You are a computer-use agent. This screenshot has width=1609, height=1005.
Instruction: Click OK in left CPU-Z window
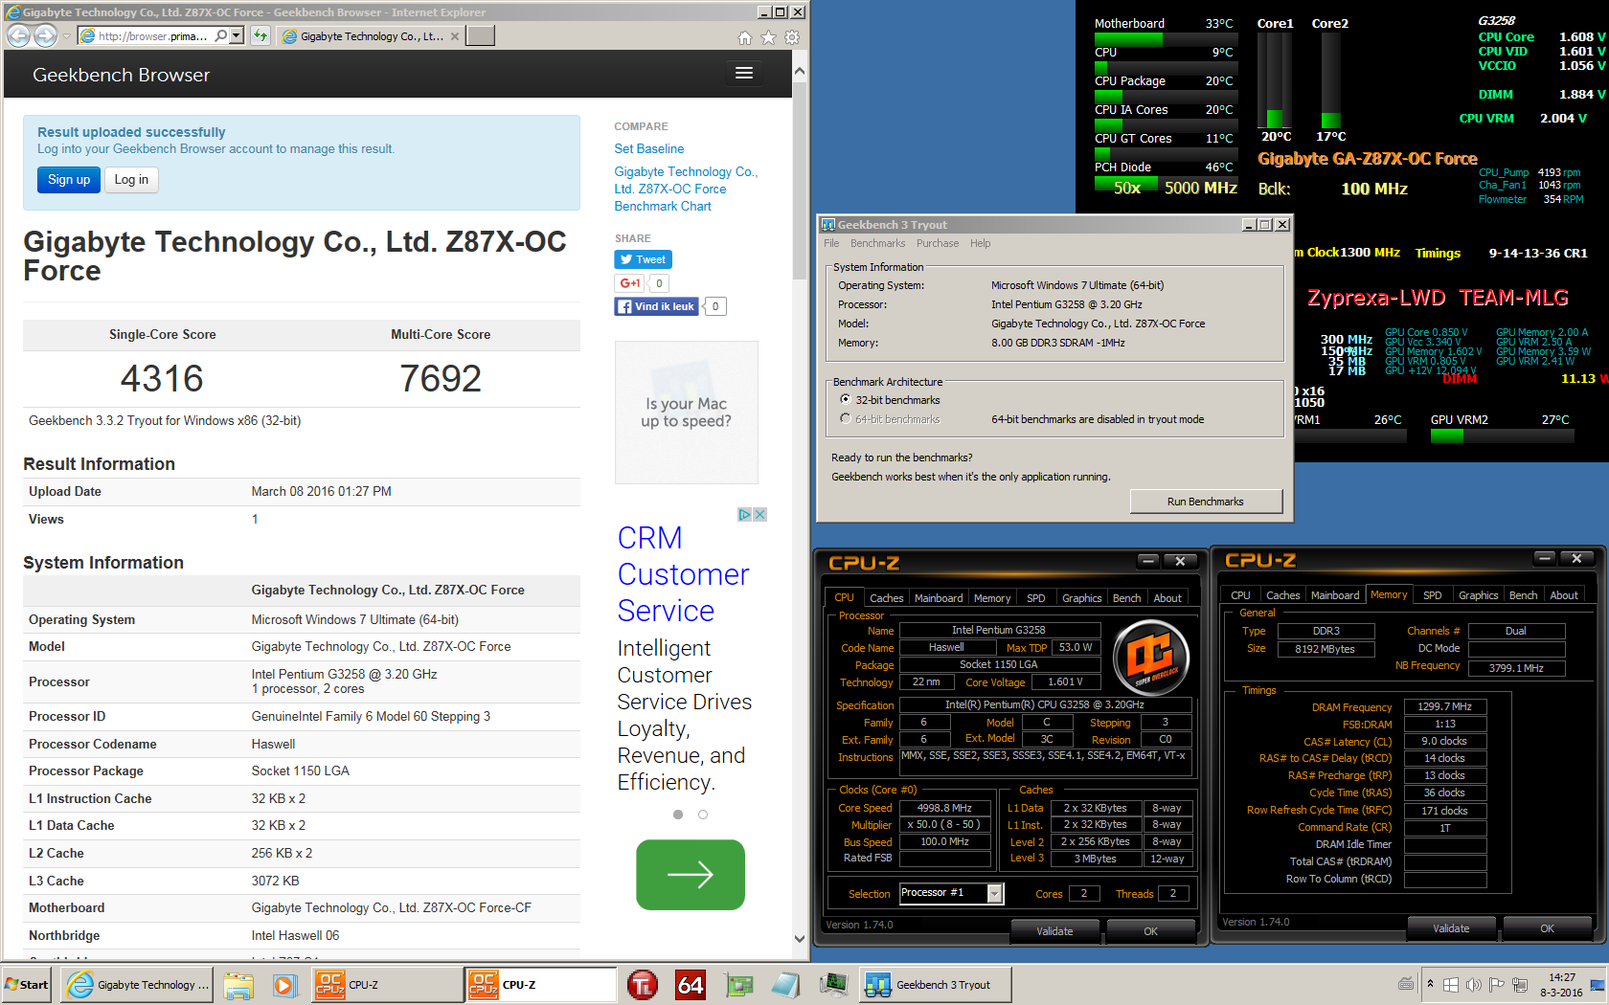click(1150, 931)
